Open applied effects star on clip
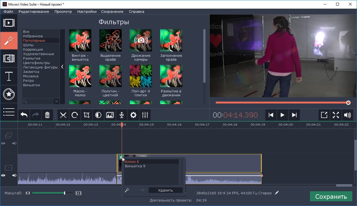The height and width of the screenshot is (206, 357). coord(121,157)
